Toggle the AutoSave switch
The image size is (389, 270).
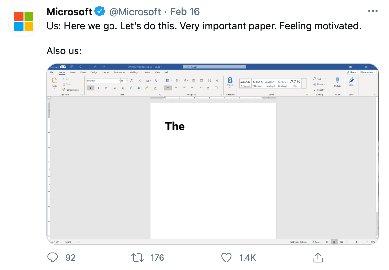(63, 67)
